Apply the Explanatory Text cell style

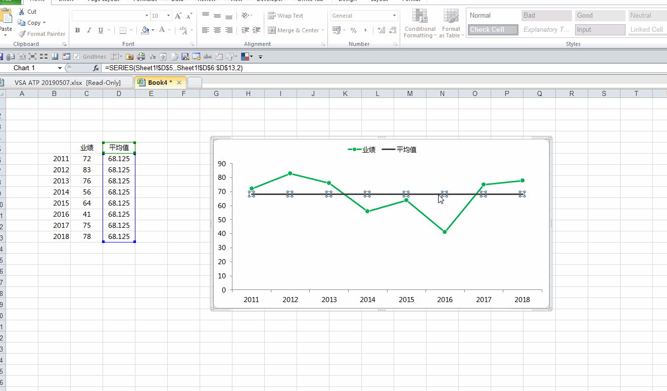[547, 30]
